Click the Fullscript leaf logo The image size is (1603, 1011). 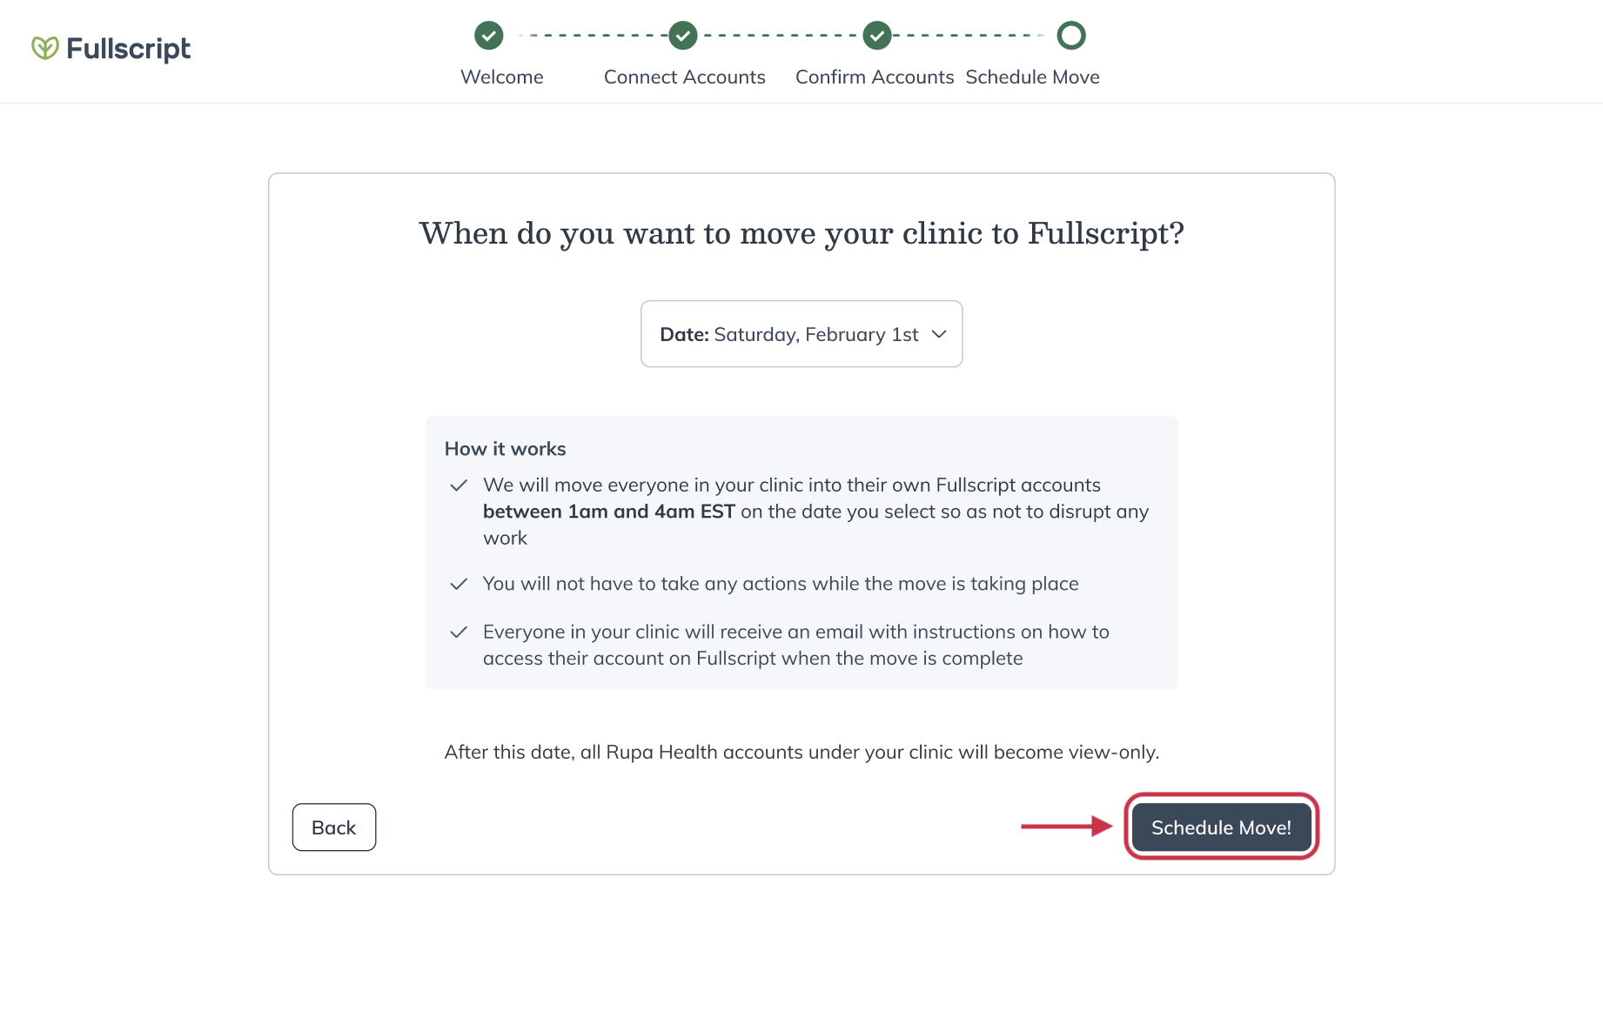click(x=44, y=48)
